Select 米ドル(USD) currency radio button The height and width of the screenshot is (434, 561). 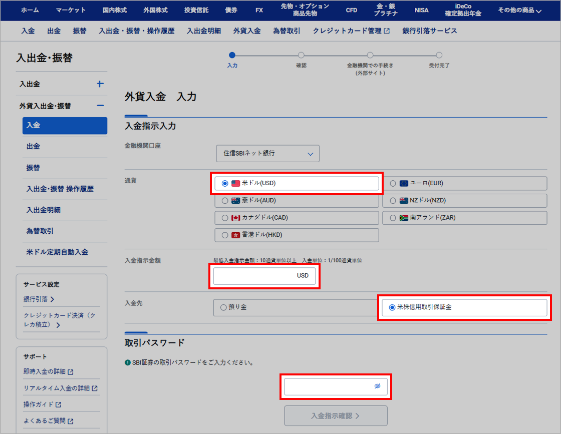click(x=225, y=183)
